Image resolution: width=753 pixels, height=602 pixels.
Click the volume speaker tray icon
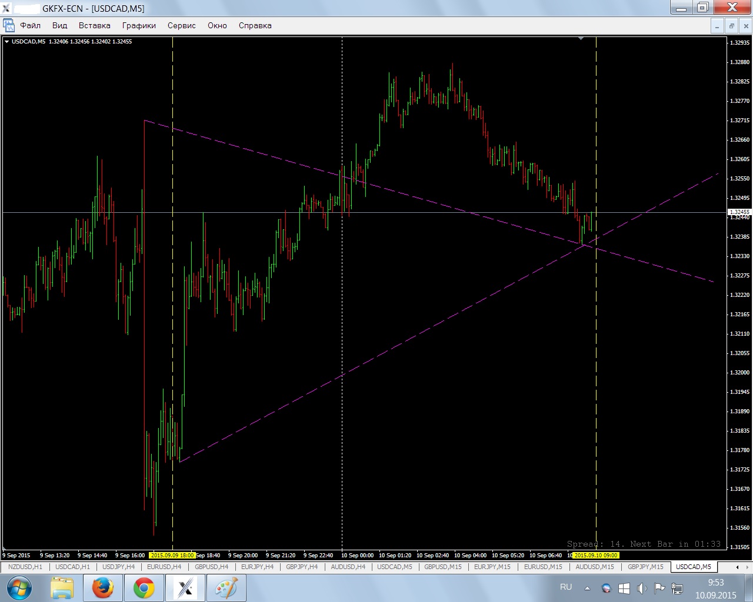pos(642,588)
